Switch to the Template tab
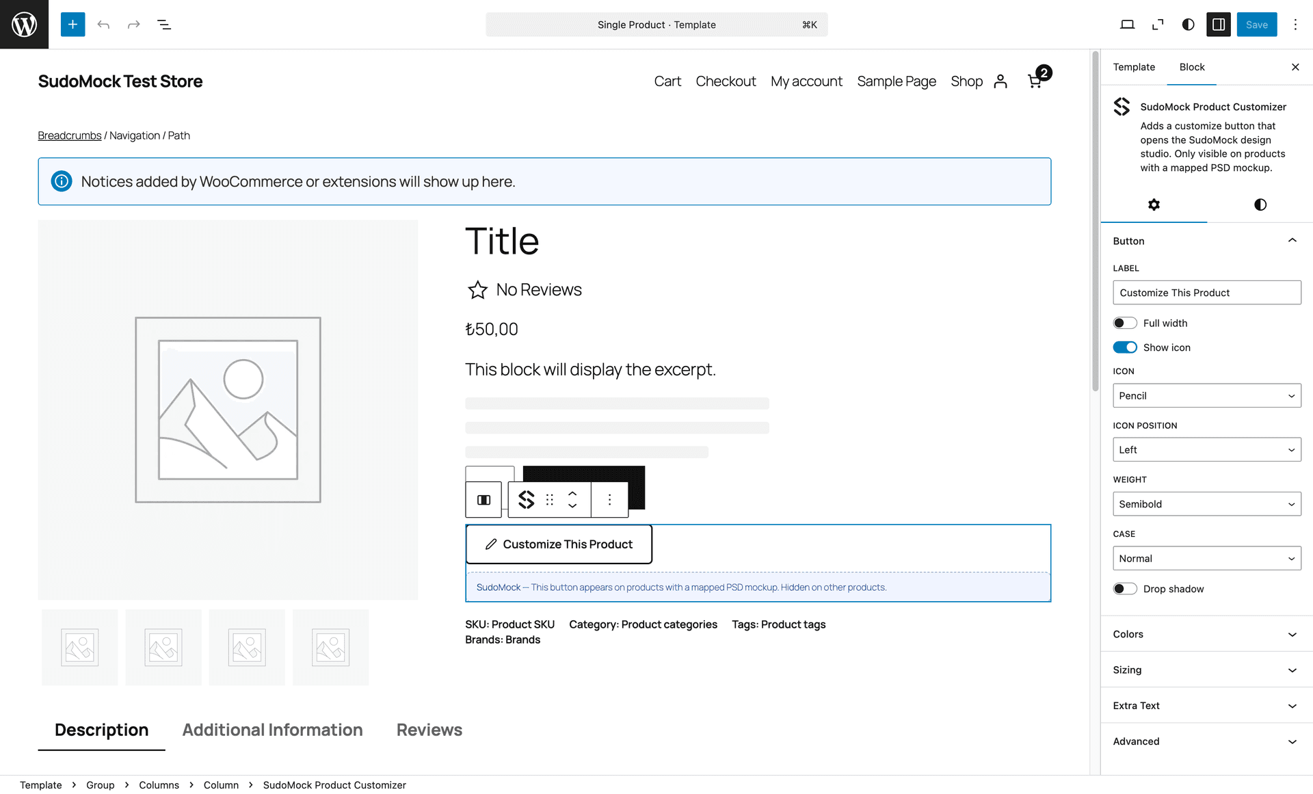The height and width of the screenshot is (794, 1313). coord(1133,67)
